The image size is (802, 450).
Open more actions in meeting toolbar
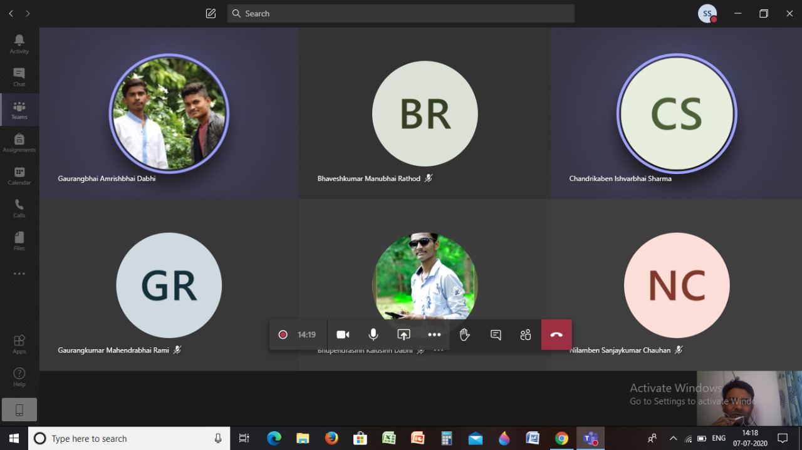click(434, 335)
